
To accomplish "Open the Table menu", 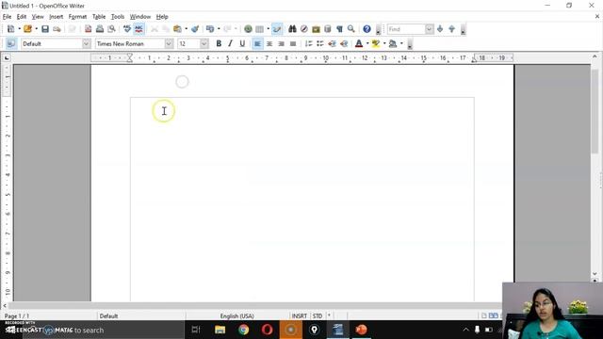I will (99, 17).
